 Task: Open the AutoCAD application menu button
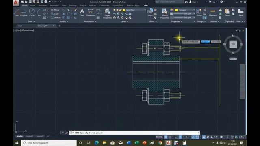point(16,3)
